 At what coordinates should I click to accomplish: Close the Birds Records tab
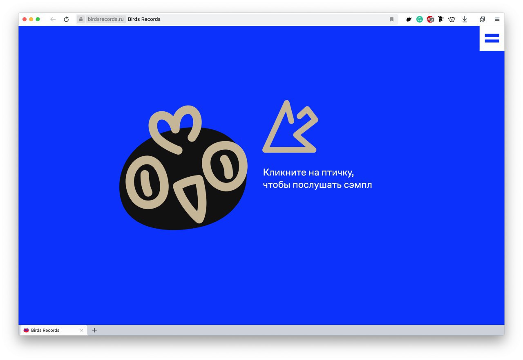pos(81,330)
